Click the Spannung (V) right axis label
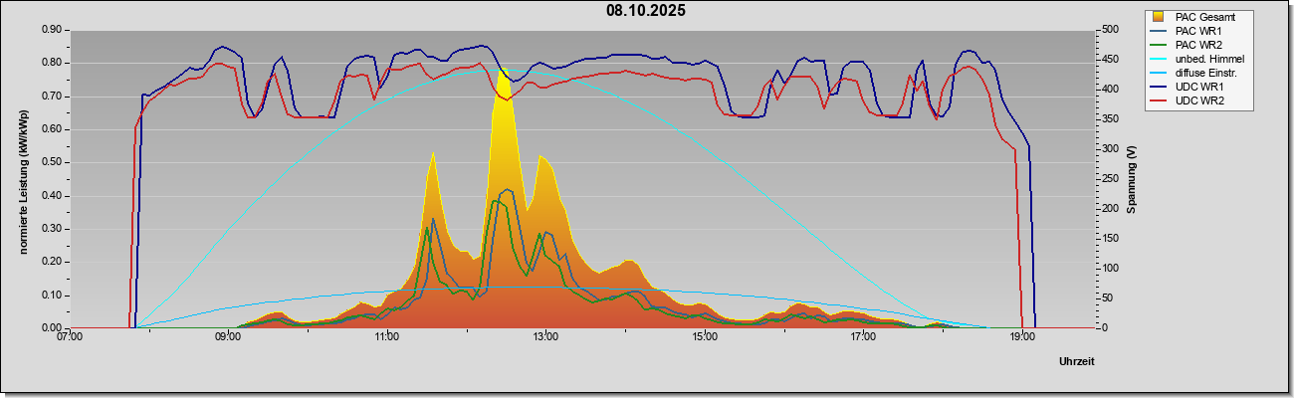 (x=1132, y=180)
